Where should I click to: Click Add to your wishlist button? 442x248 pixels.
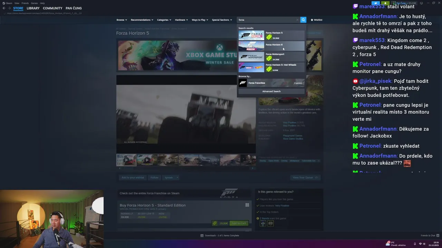pos(133,177)
